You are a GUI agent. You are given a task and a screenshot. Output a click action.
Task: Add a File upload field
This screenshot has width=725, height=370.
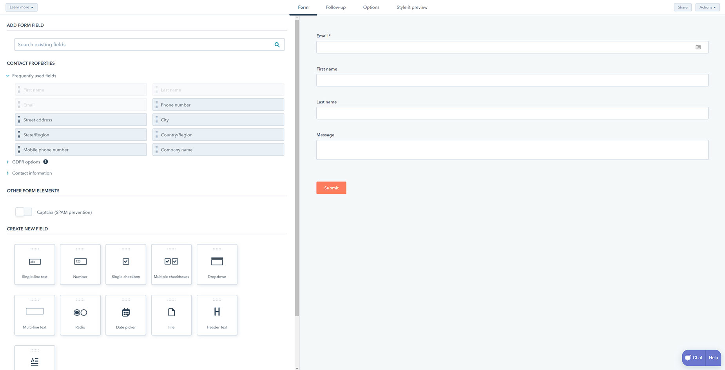pos(171,315)
